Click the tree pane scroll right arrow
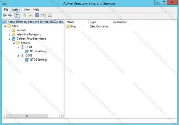Viewport: 179px width, 125px height. (62, 116)
